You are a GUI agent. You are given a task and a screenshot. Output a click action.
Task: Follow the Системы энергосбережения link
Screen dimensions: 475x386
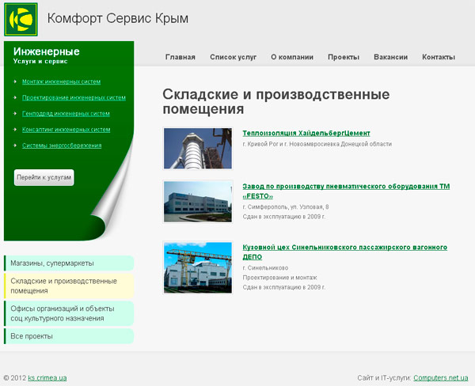point(62,146)
